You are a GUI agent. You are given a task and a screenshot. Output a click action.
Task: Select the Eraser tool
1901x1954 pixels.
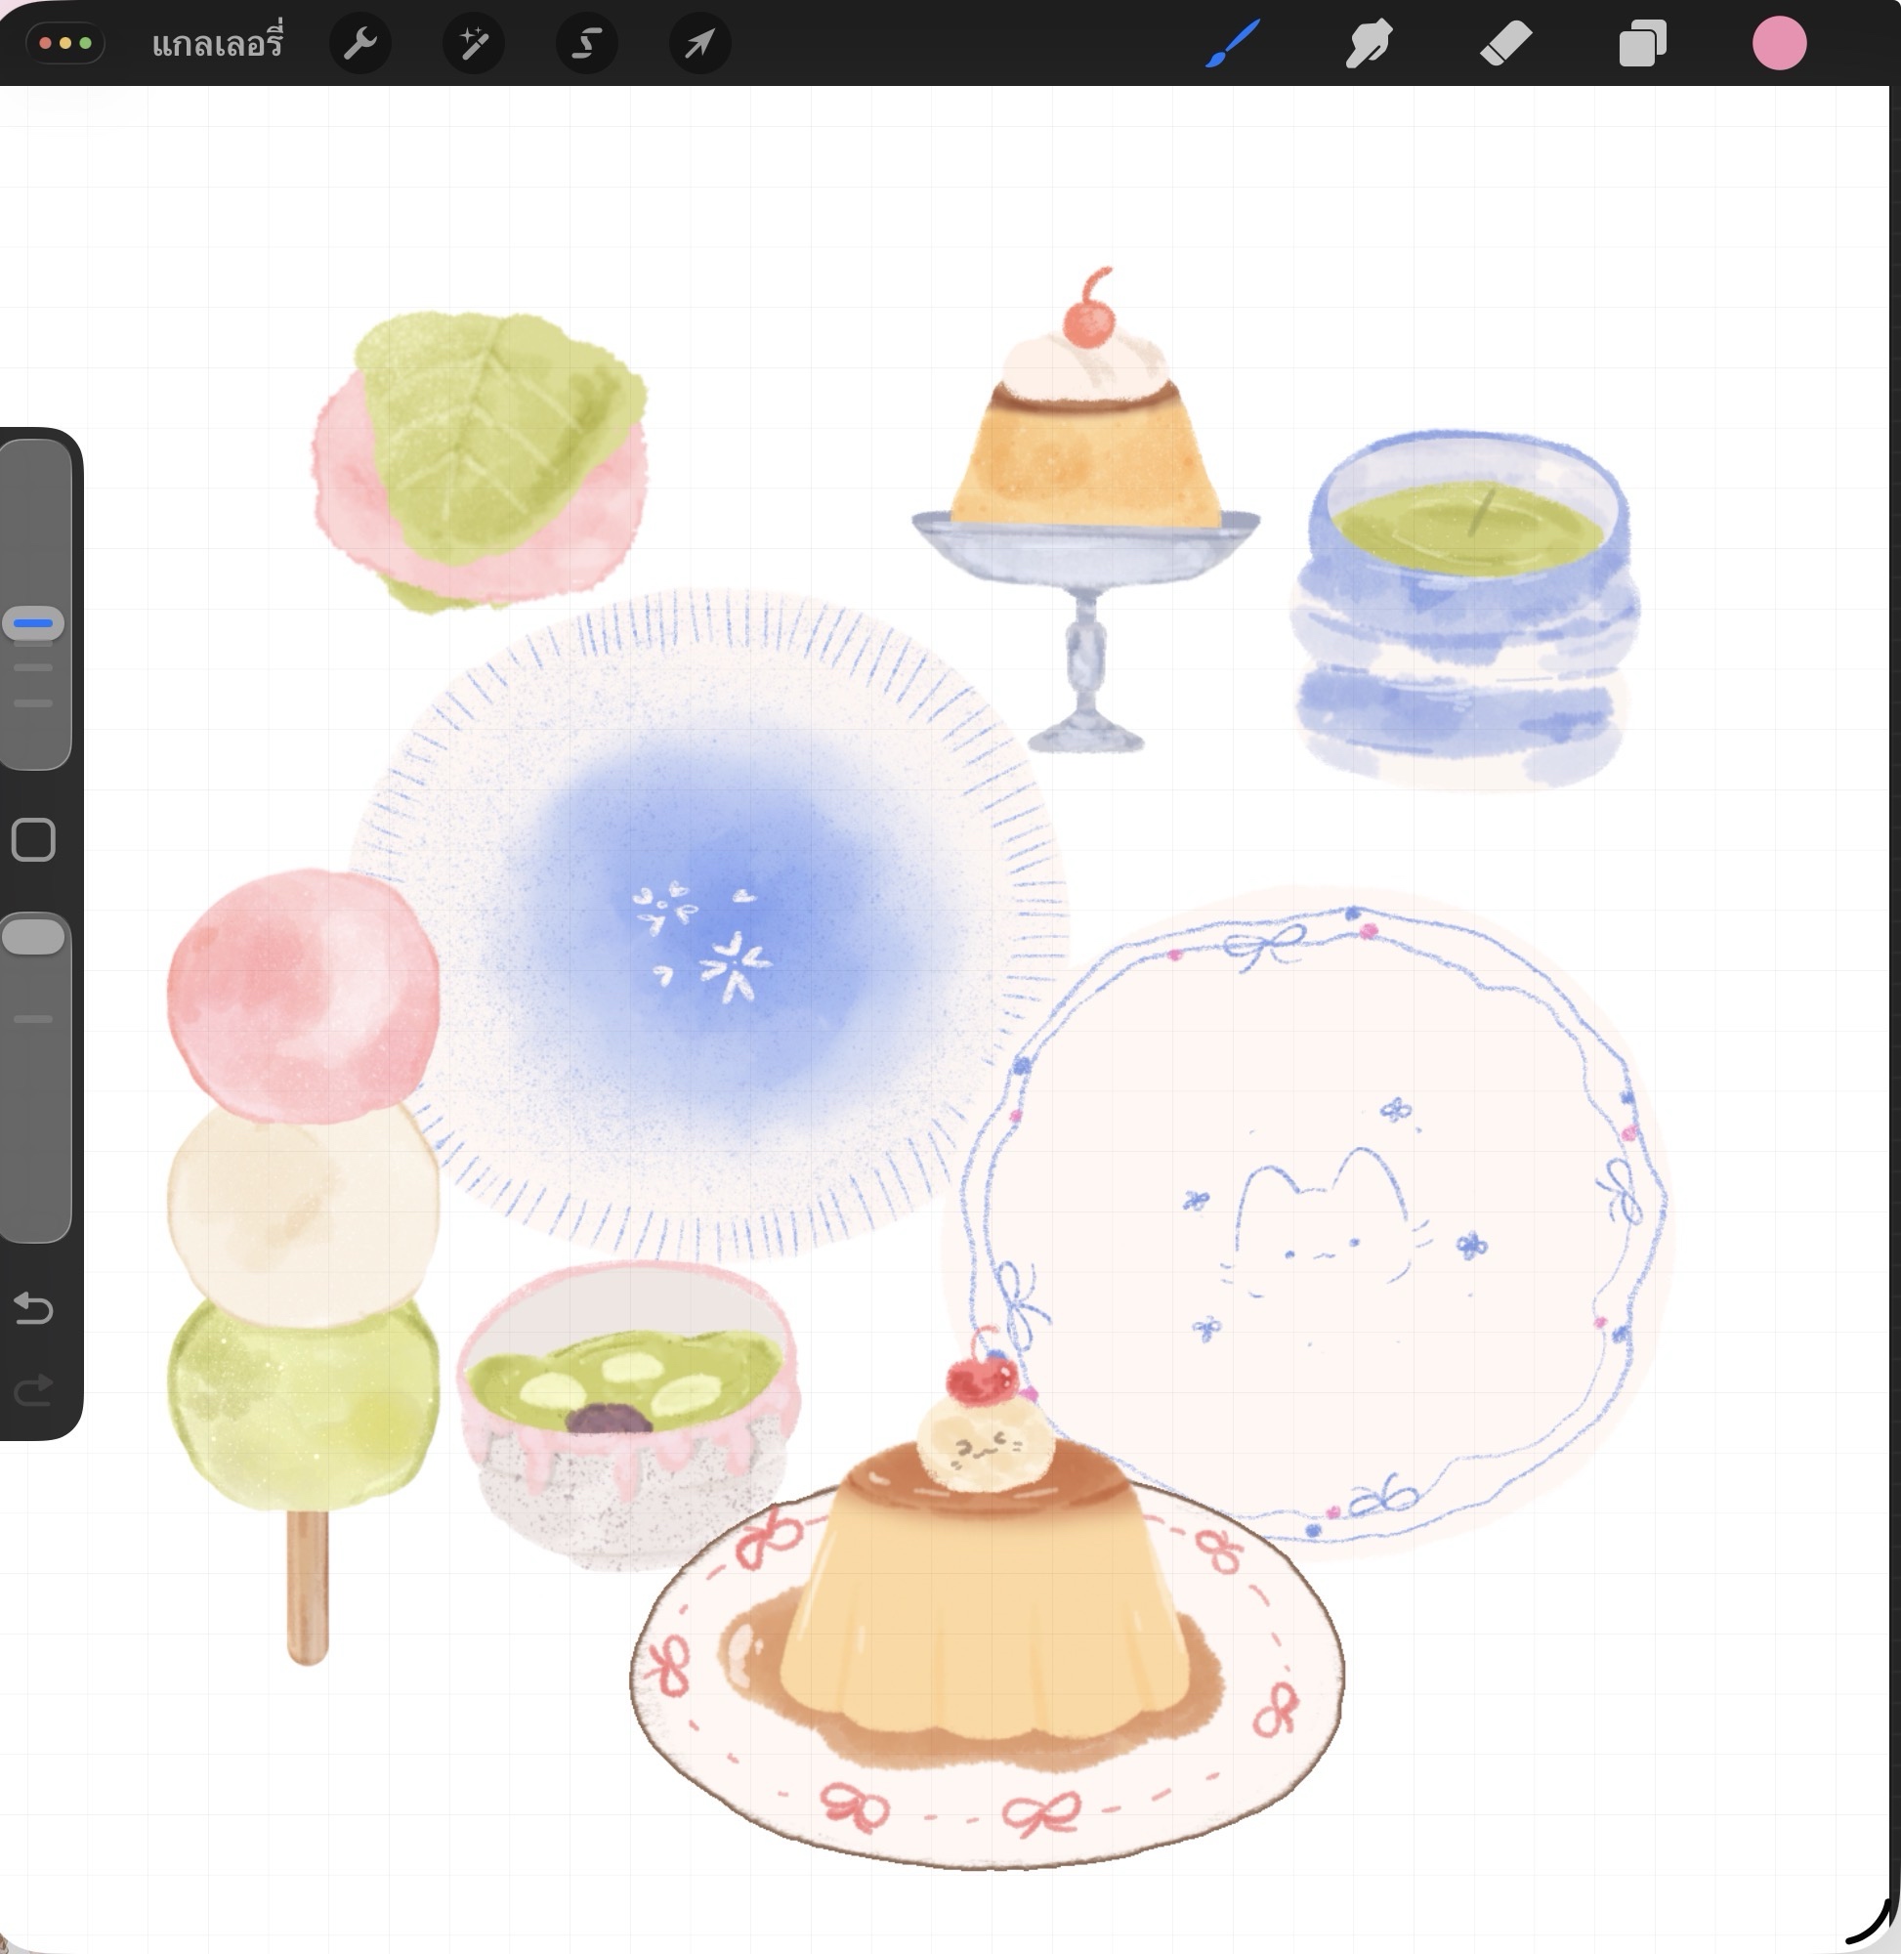click(x=1505, y=44)
